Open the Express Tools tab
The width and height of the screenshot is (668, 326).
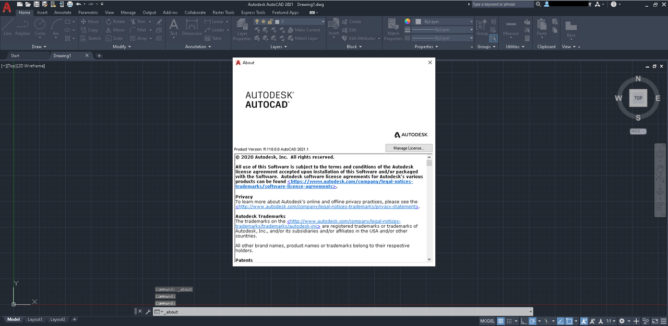253,13
